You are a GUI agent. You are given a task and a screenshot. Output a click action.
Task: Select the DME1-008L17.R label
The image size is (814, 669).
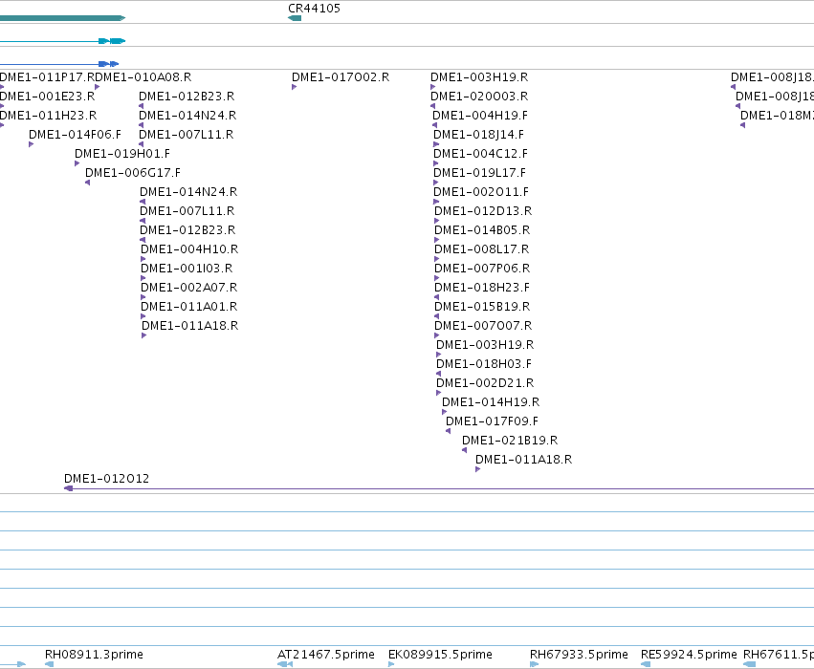click(x=482, y=249)
